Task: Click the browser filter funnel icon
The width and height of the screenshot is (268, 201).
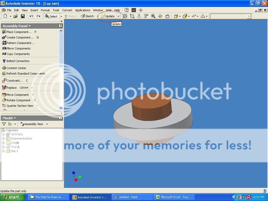Action: [x=4, y=124]
